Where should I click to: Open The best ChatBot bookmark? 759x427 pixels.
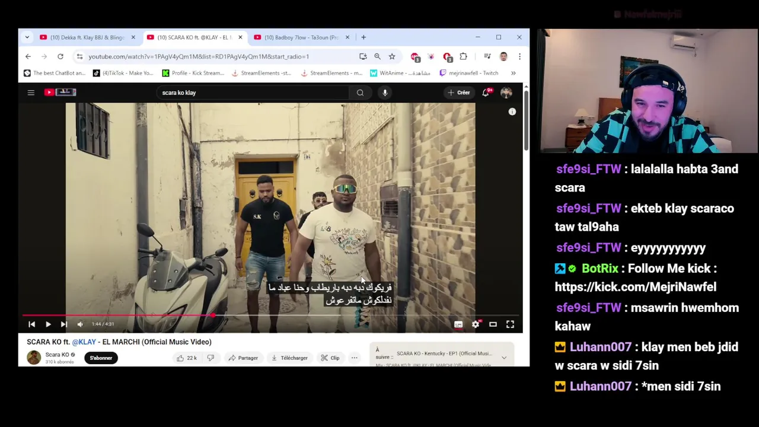(55, 73)
